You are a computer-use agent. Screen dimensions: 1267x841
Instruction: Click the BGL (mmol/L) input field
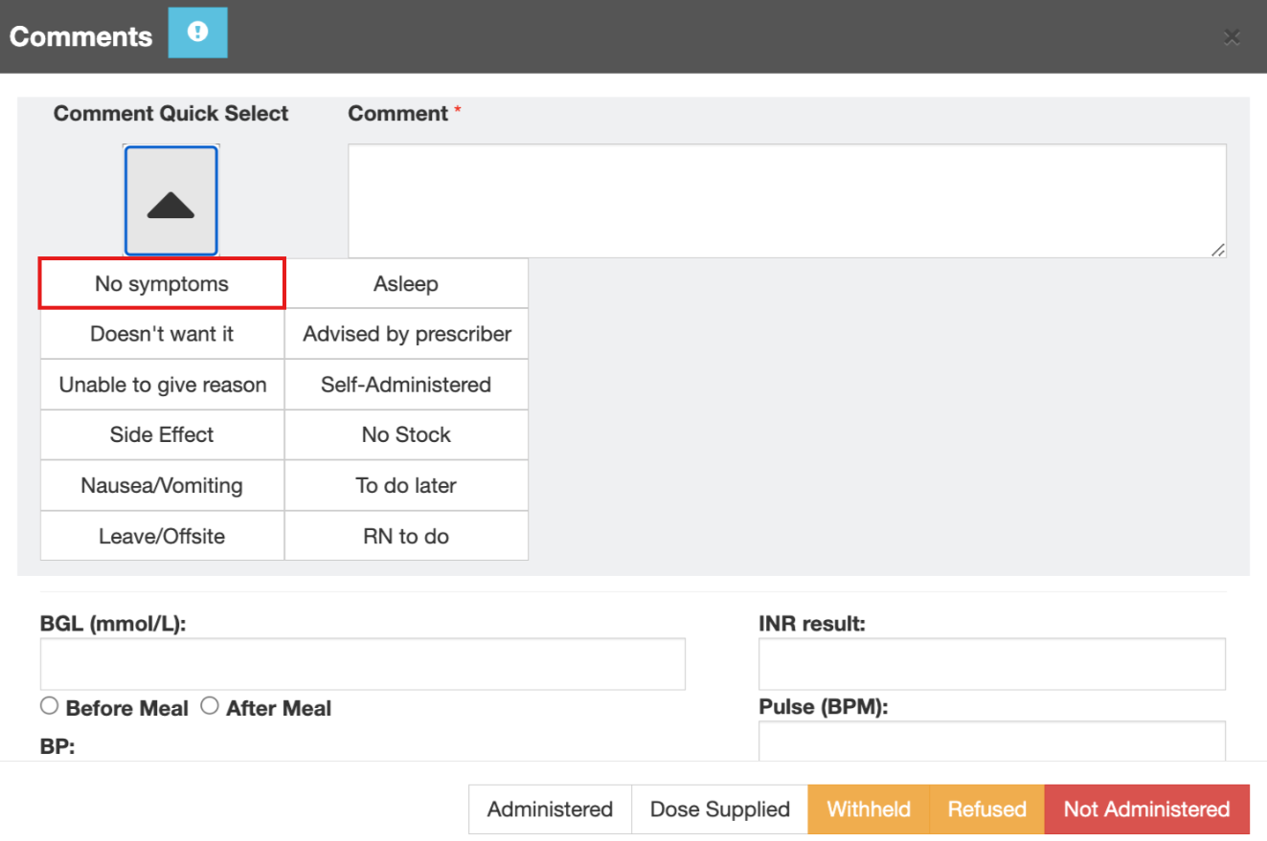[362, 664]
